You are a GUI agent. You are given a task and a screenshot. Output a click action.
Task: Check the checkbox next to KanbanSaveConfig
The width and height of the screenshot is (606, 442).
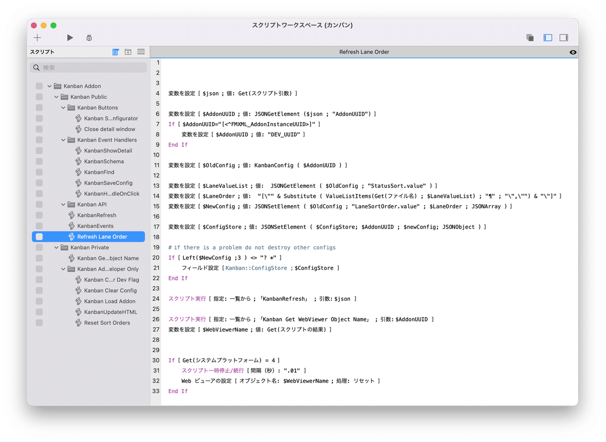pyautogui.click(x=39, y=183)
